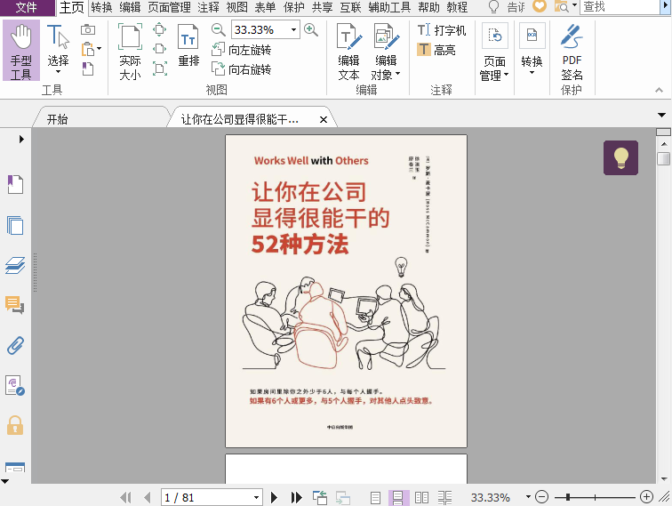This screenshot has height=506, width=672.
Task: Click the clipboard paste icon
Action: coord(88,49)
